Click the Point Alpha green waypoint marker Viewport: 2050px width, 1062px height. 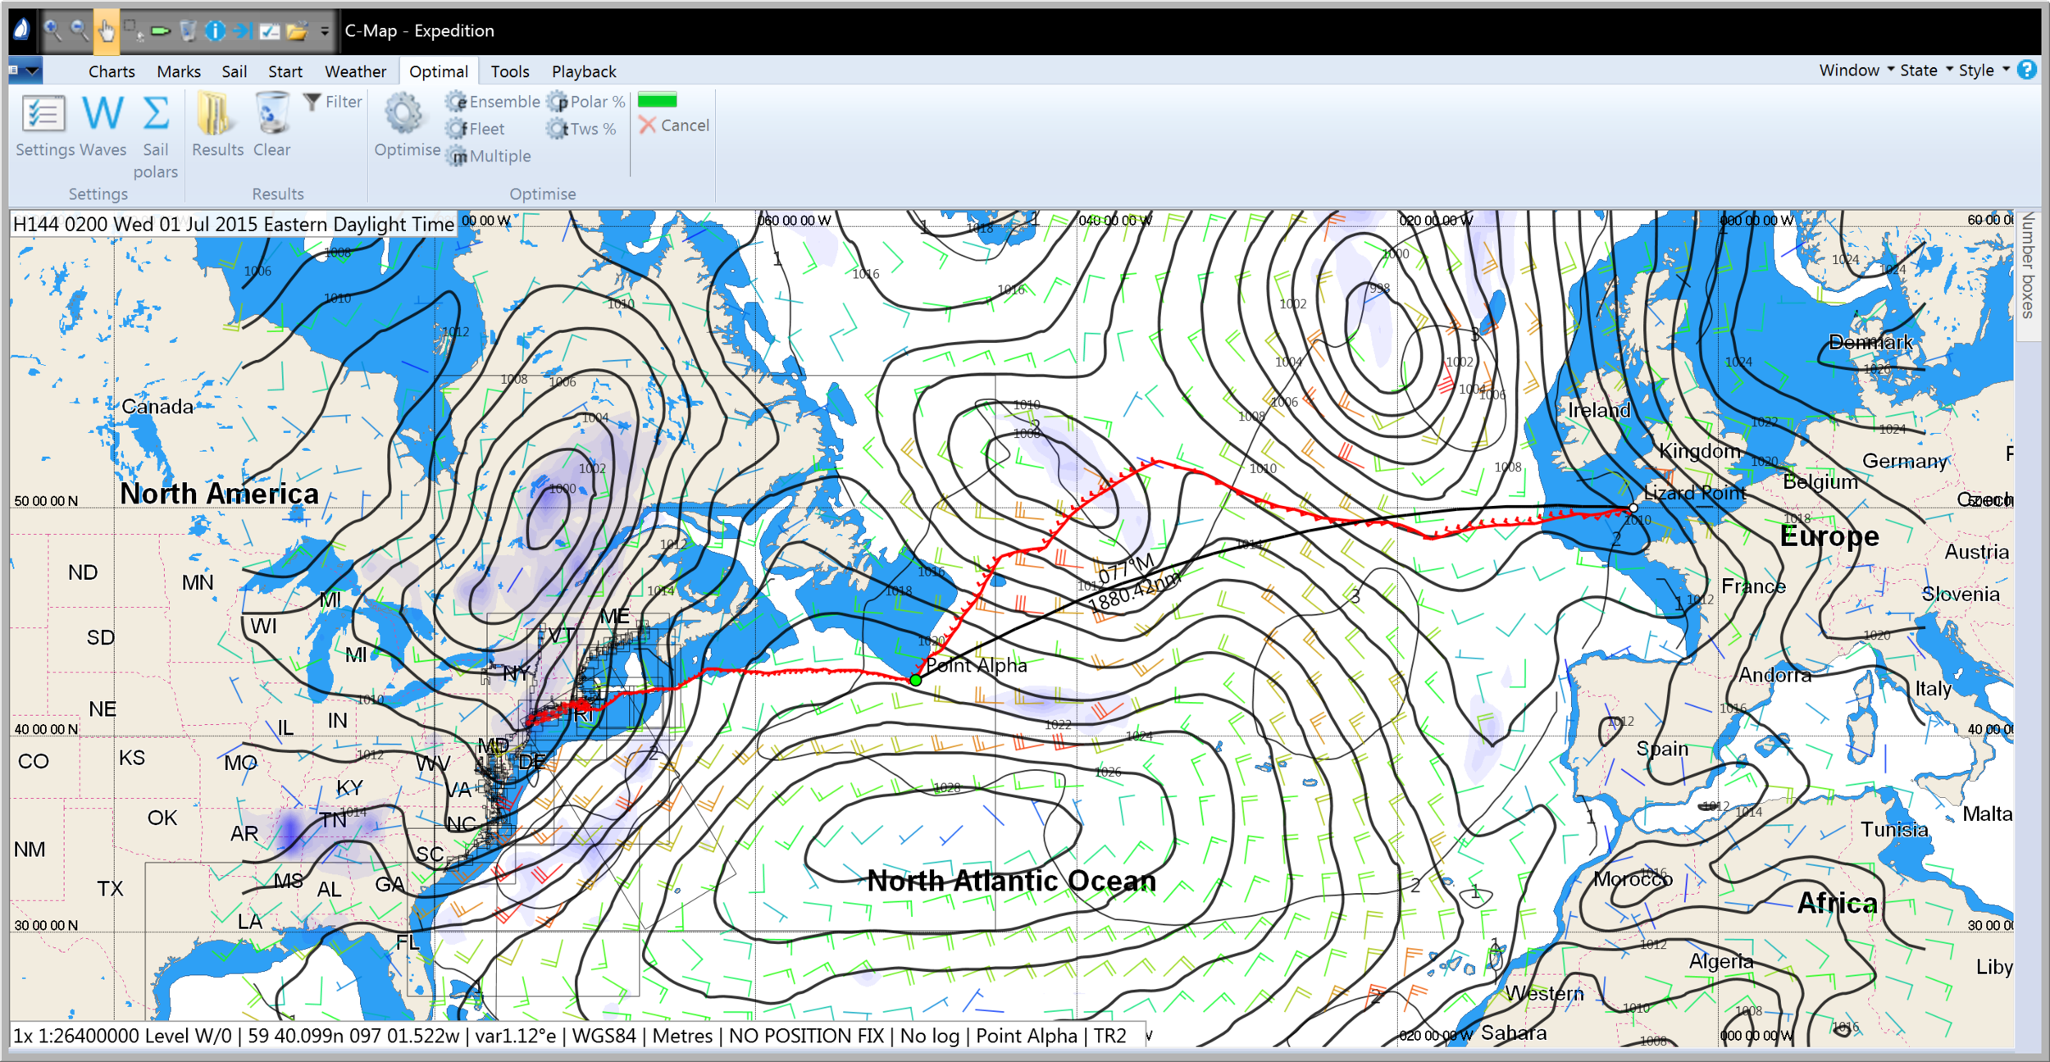tap(916, 680)
